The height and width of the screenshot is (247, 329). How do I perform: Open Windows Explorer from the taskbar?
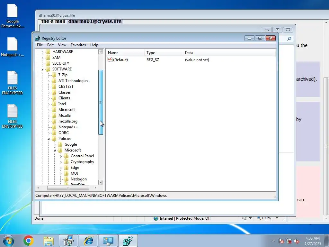pos(49,241)
